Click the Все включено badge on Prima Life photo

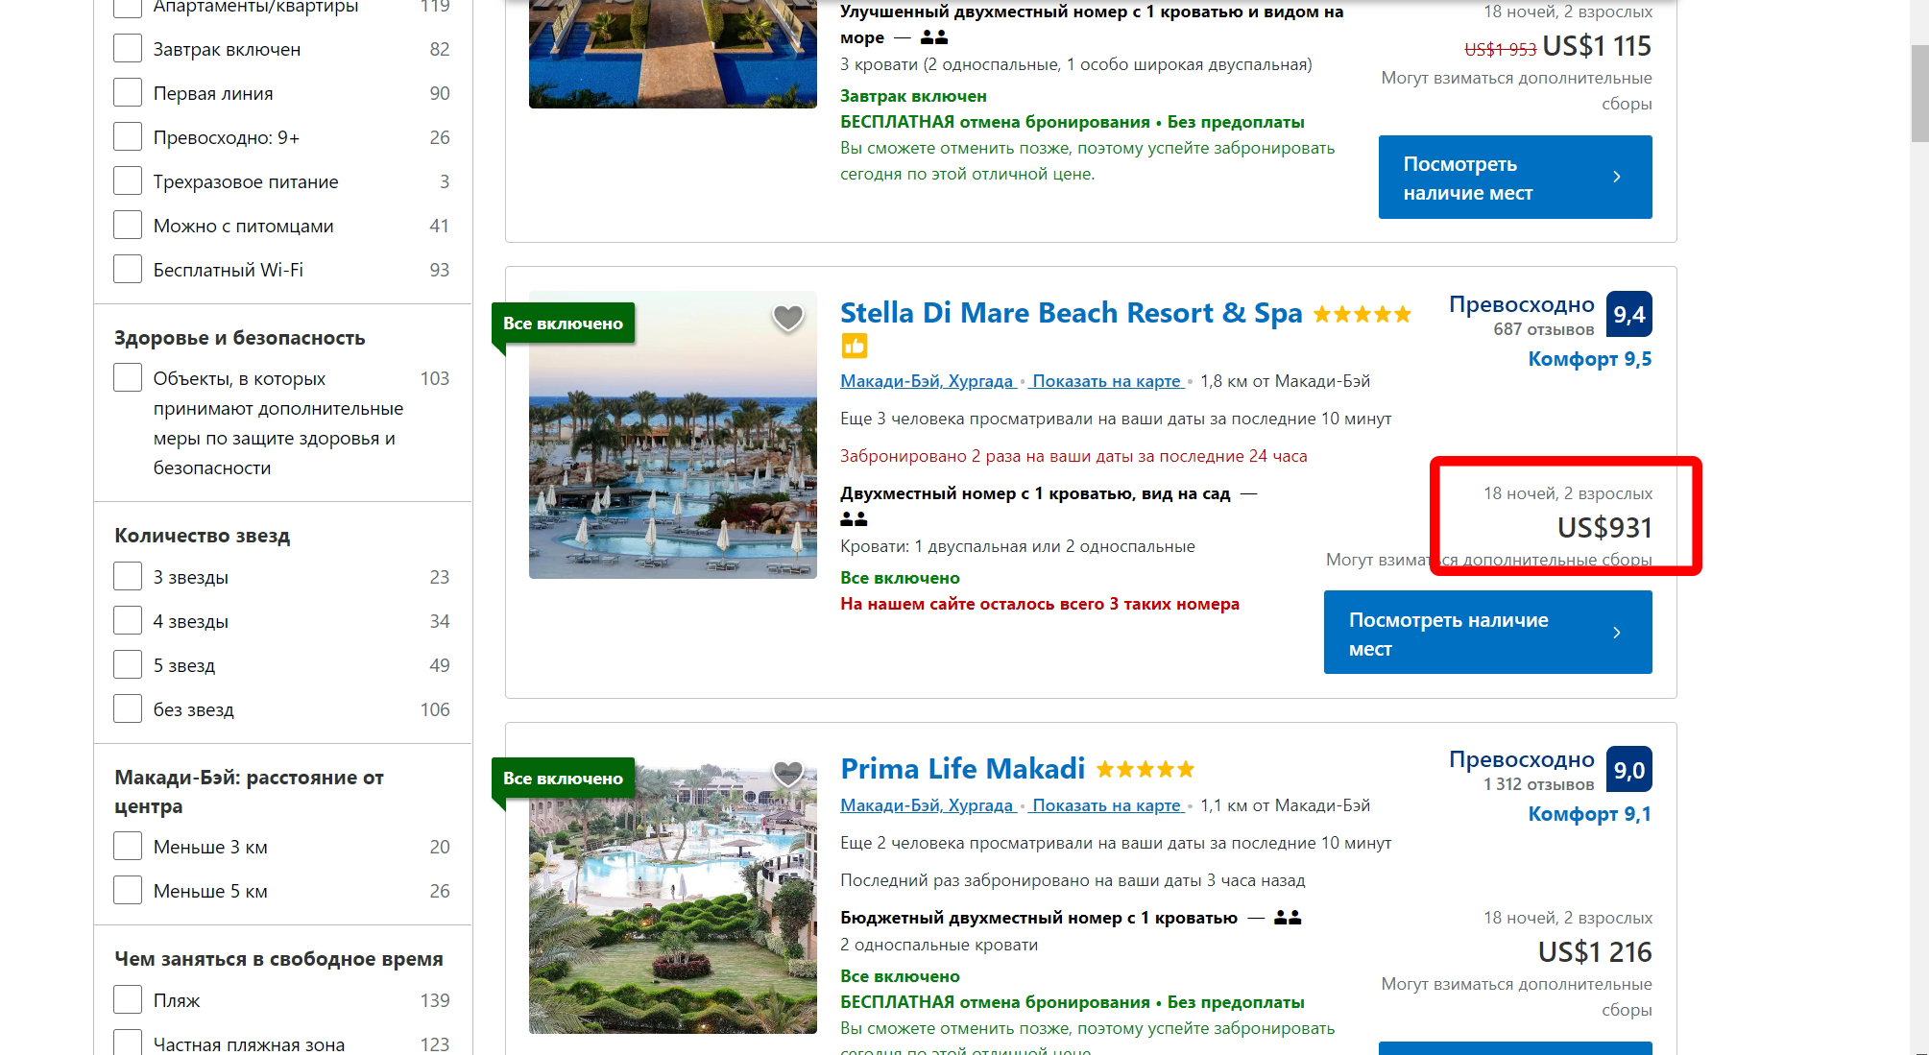tap(563, 779)
